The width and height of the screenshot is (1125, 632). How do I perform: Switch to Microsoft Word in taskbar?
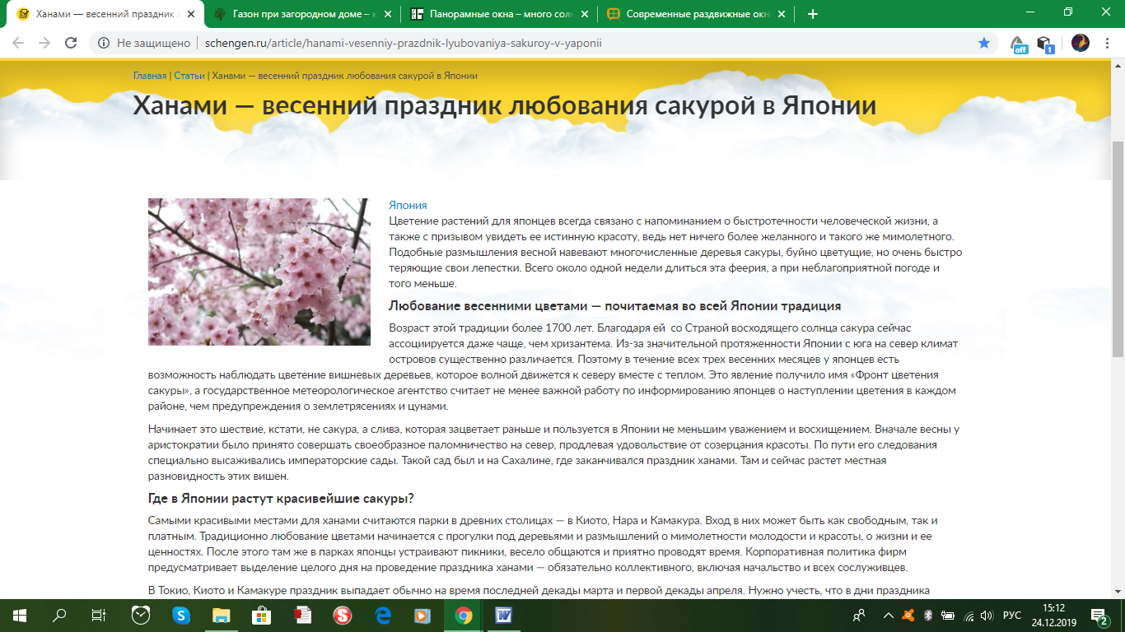(x=504, y=615)
